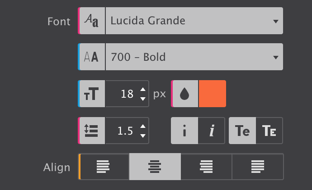Enable small caps text variant

[x=269, y=131]
